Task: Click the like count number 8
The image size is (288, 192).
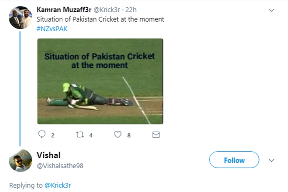Action: (129, 135)
